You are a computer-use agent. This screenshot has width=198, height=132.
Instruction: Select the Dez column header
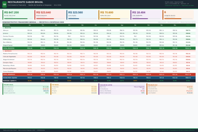pyautogui.click(x=175, y=25)
